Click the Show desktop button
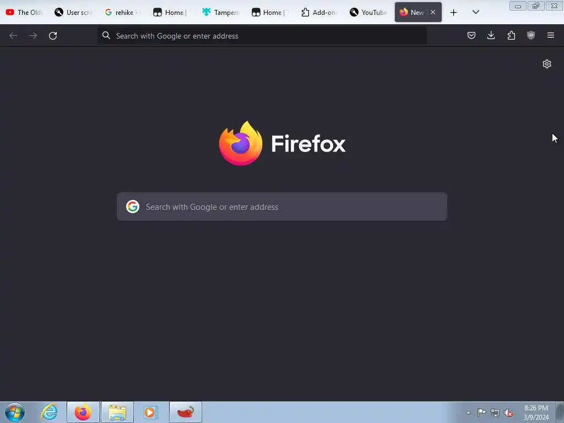The width and height of the screenshot is (564, 423). (x=560, y=412)
